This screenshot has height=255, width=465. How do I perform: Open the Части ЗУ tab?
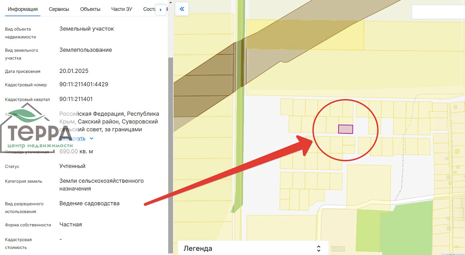click(x=122, y=9)
